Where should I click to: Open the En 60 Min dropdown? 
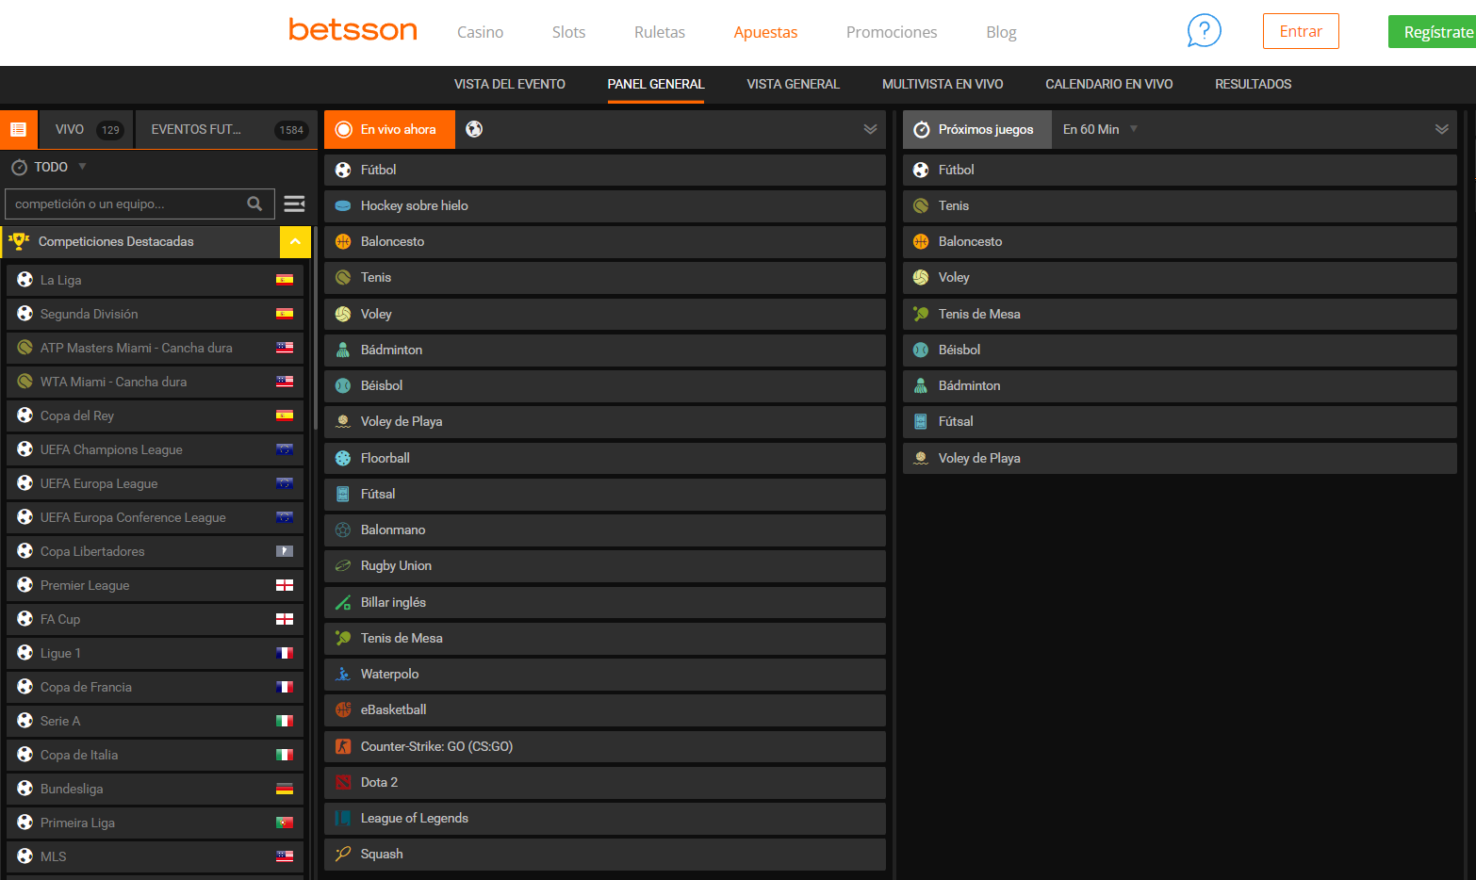click(1100, 129)
